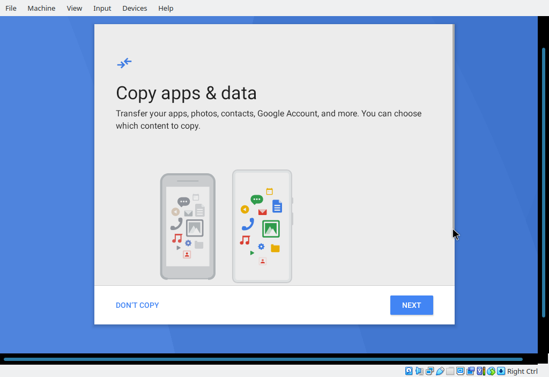
Task: Click the horizontal scrollbar of the VM window
Action: (x=263, y=359)
